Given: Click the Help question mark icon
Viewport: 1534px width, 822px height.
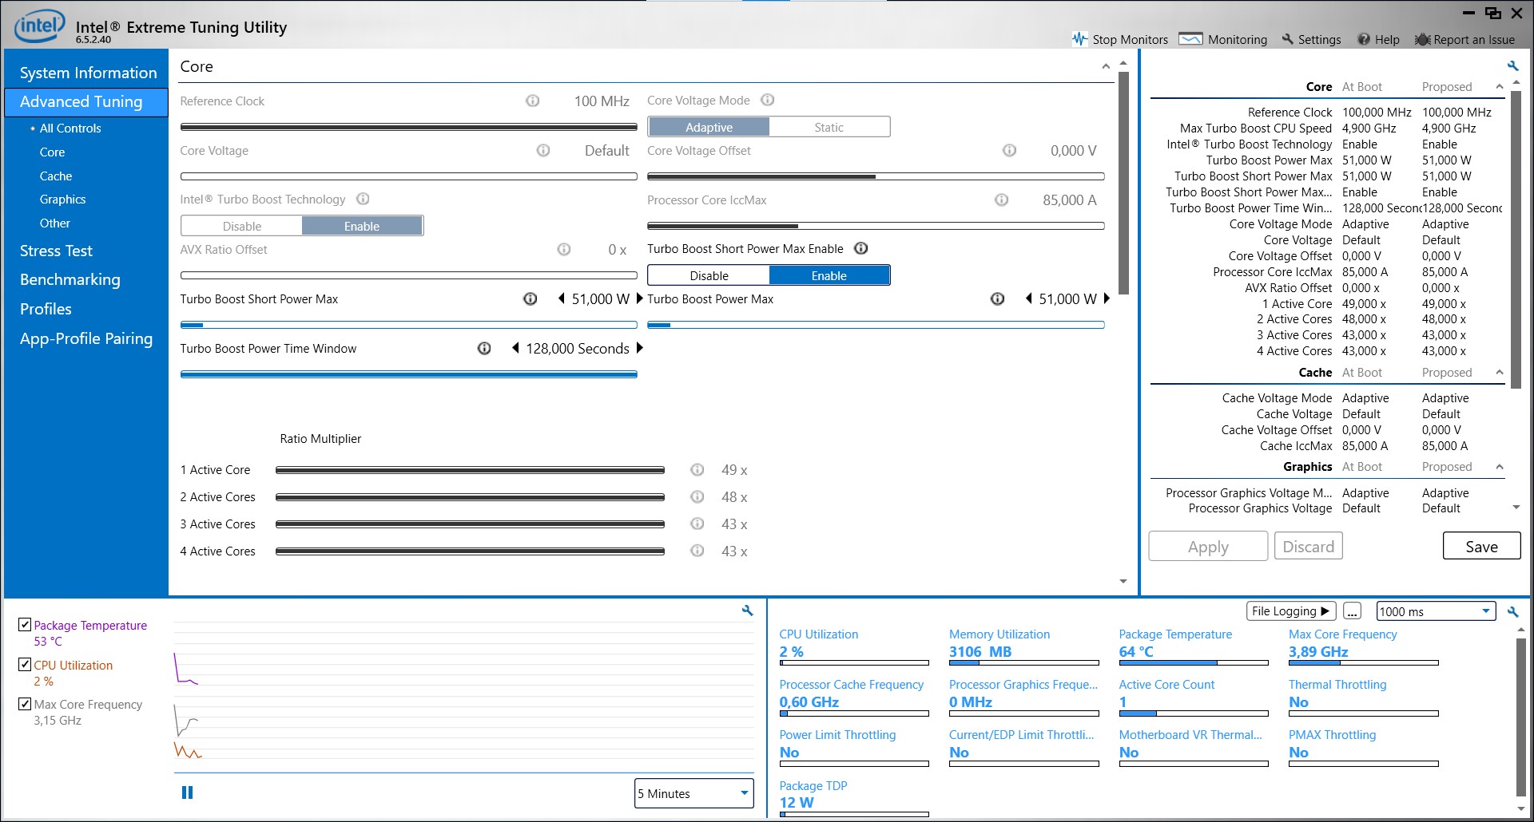Looking at the screenshot, I should coord(1364,39).
